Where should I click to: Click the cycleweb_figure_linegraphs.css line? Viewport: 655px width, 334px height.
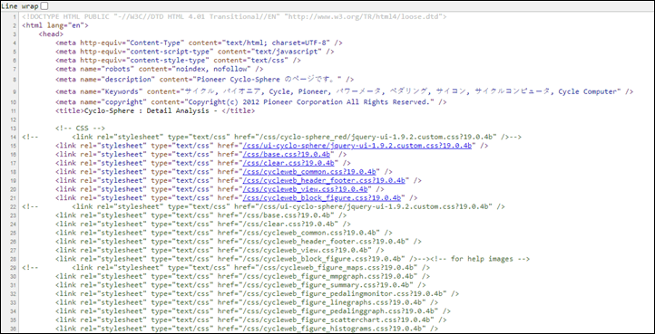(247, 302)
